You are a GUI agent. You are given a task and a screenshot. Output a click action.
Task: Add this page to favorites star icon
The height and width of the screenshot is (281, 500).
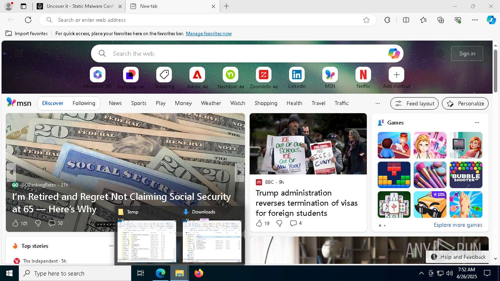tap(366, 20)
